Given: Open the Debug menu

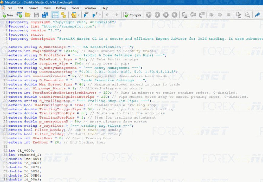Looking at the screenshot, I should 61,8.
